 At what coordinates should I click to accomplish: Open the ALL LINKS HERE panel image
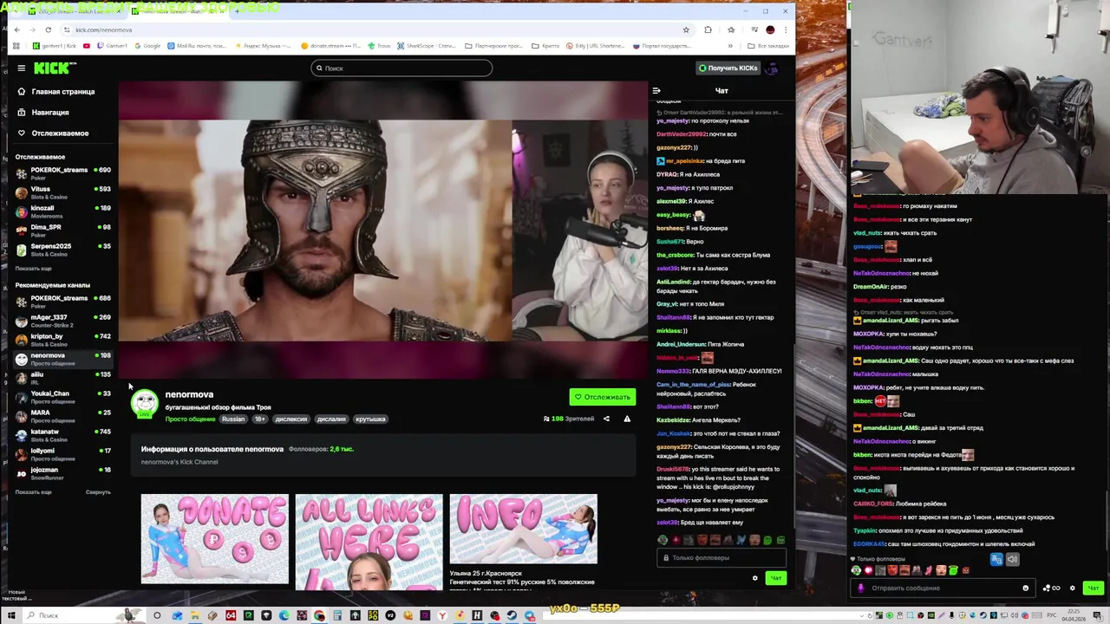coord(369,542)
